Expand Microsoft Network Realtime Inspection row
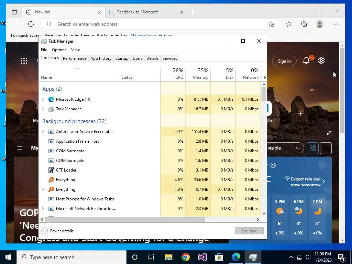The width and height of the screenshot is (352, 264). (x=43, y=209)
